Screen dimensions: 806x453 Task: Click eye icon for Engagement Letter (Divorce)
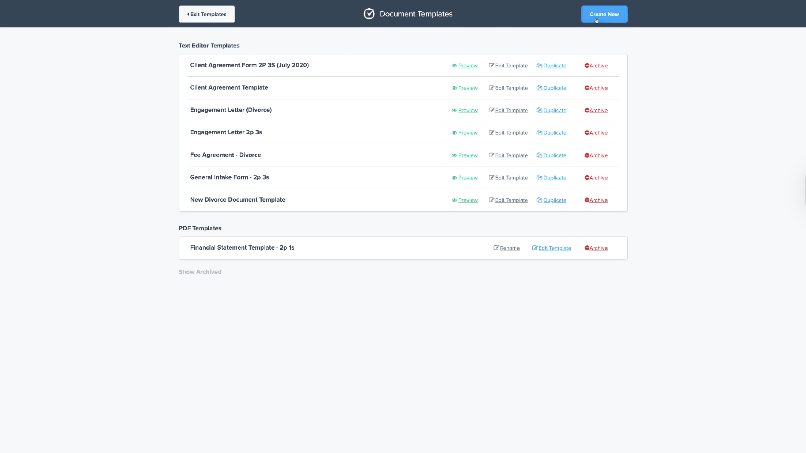(x=454, y=110)
